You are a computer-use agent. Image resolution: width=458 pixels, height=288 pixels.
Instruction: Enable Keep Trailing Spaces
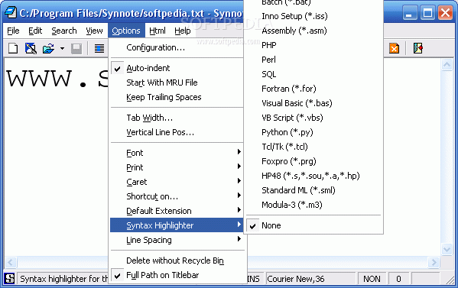tap(177, 97)
